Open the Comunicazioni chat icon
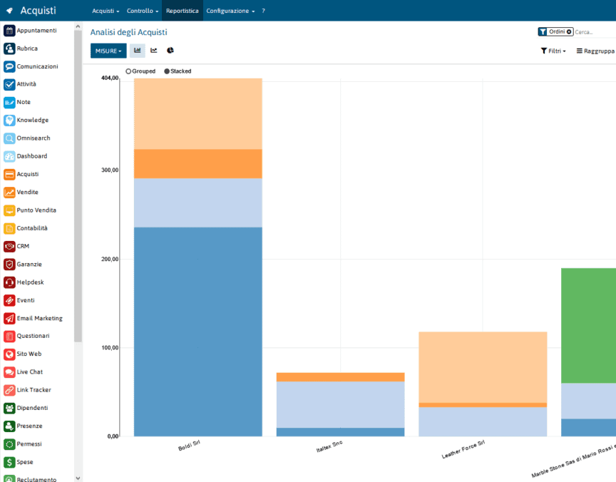This screenshot has width=616, height=482. [9, 67]
